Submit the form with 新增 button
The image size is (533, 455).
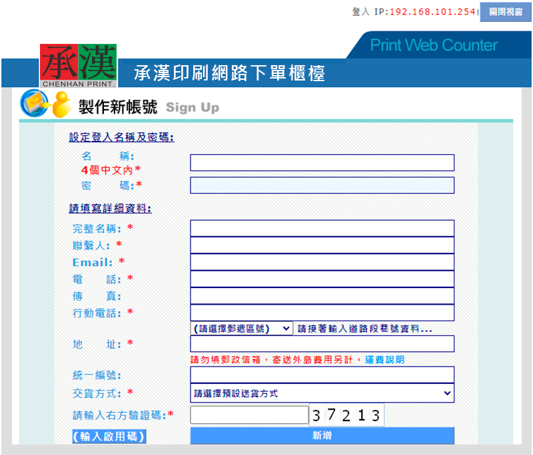pos(322,436)
